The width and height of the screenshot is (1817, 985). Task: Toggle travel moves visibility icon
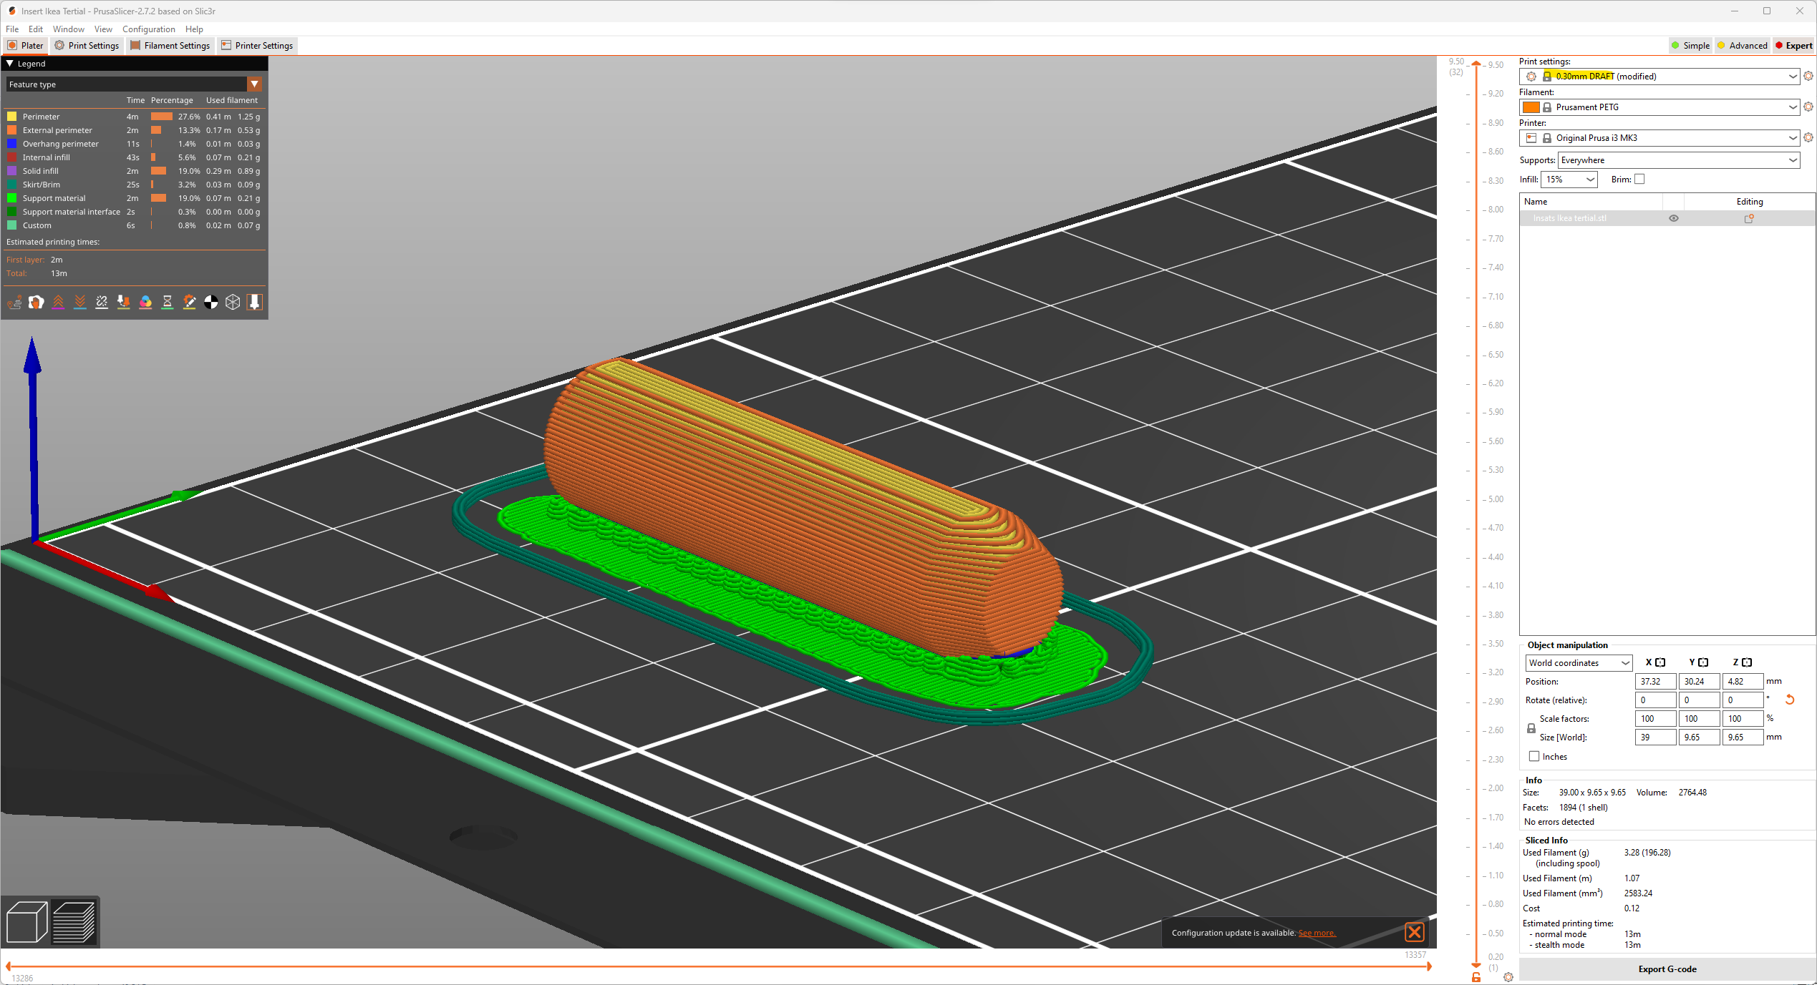pyautogui.click(x=14, y=303)
